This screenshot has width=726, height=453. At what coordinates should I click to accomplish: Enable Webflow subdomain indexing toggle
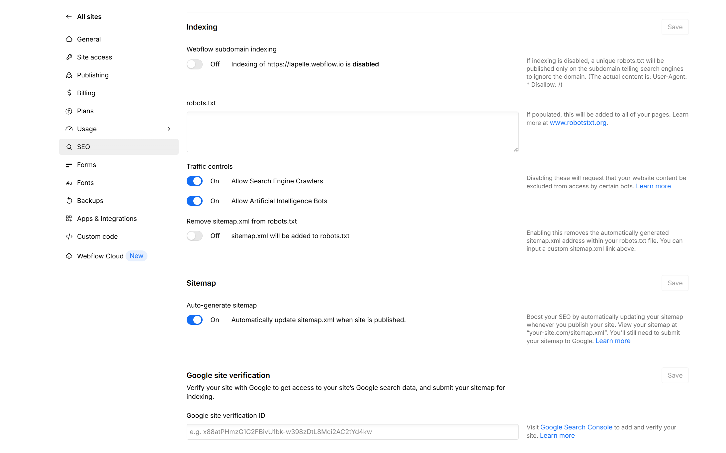[x=195, y=64]
